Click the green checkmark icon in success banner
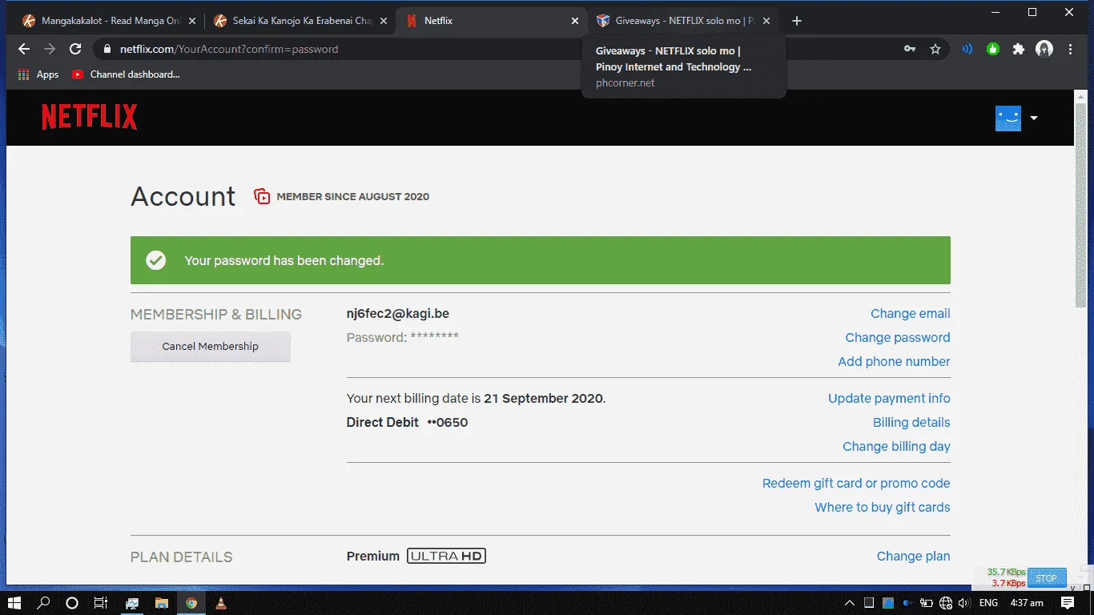The image size is (1094, 615). pos(156,260)
